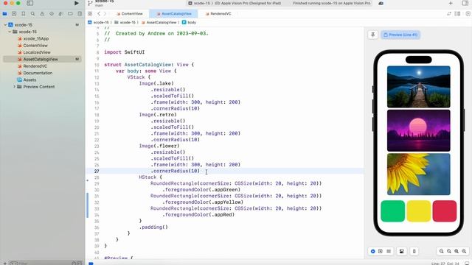This screenshot has height=265, width=472.
Task: Show the Bookmark navigator
Action: [x=24, y=14]
